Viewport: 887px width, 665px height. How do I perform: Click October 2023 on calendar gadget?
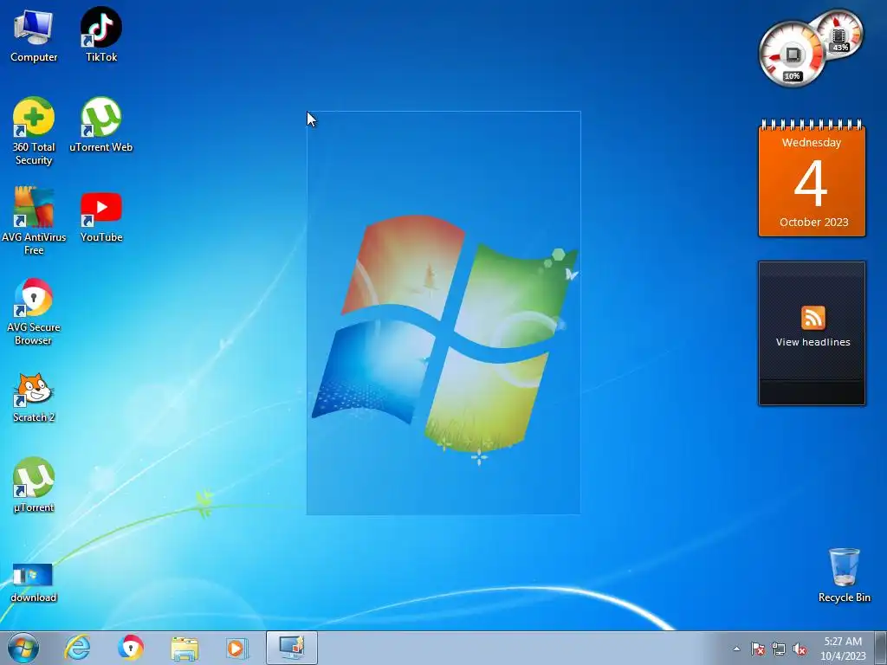pos(814,223)
